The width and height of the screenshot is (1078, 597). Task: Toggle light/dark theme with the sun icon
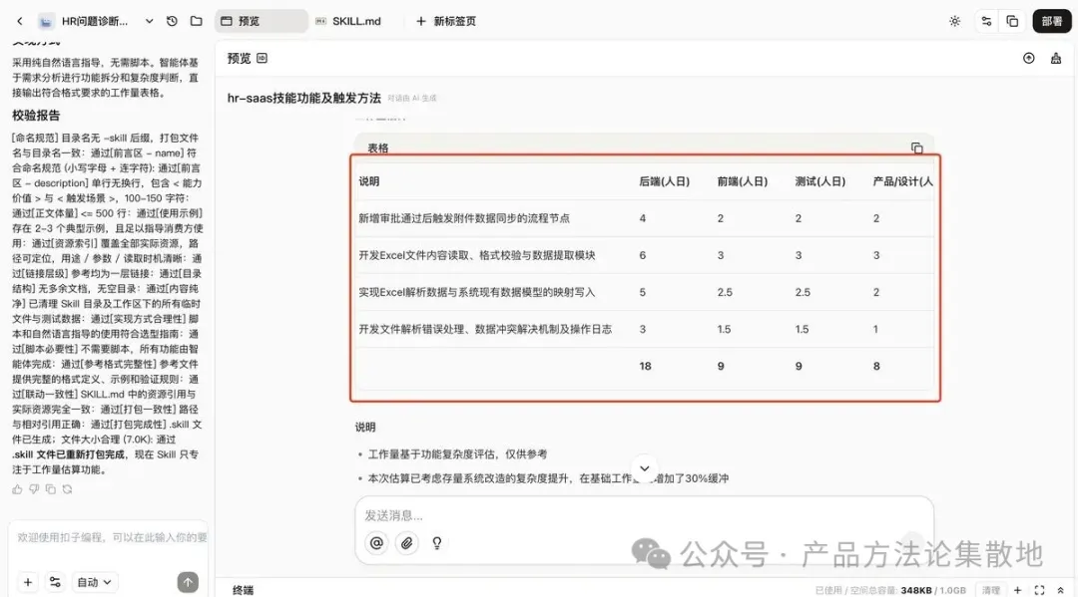pos(953,20)
